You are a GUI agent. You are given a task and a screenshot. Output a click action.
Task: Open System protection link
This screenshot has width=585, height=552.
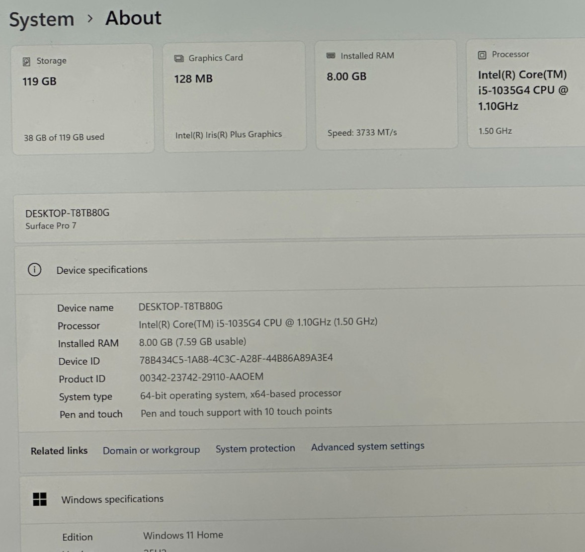click(x=255, y=448)
